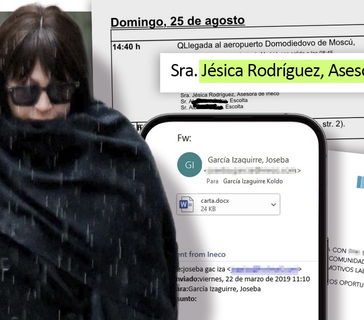
Task: Click the 'Sent from Ineco' signature text
Action: coord(202,255)
